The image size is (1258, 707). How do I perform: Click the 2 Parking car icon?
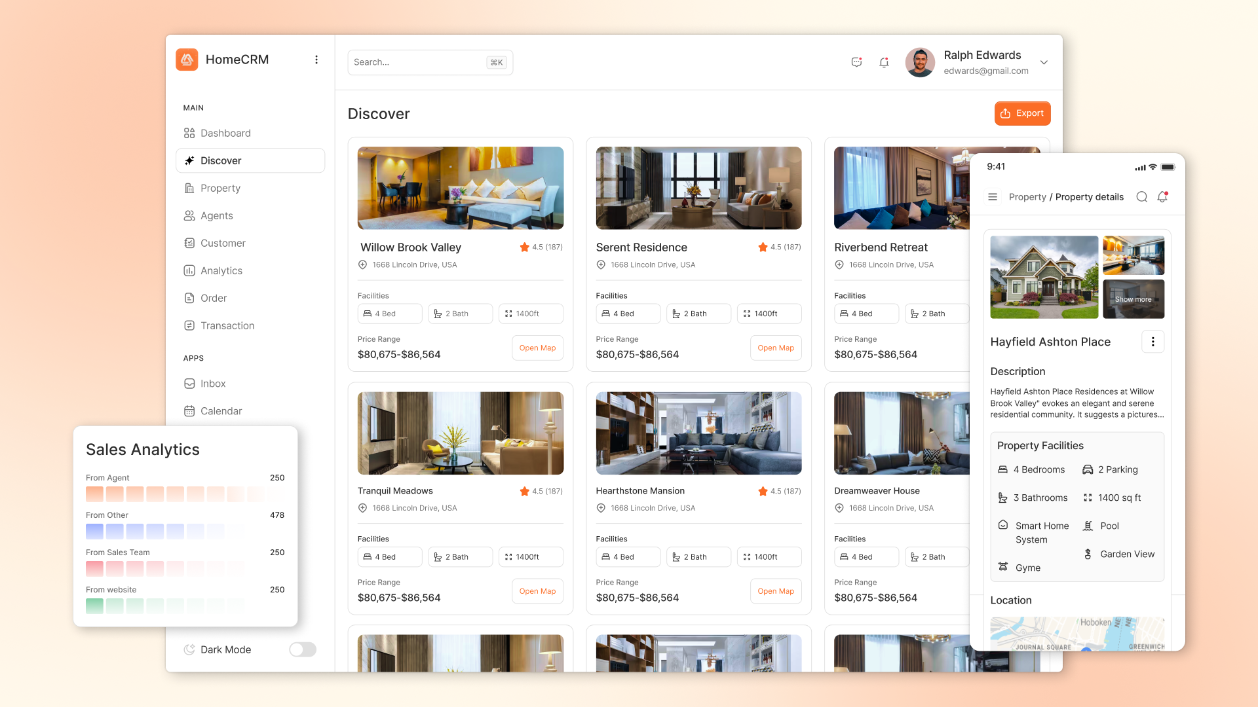coord(1088,469)
